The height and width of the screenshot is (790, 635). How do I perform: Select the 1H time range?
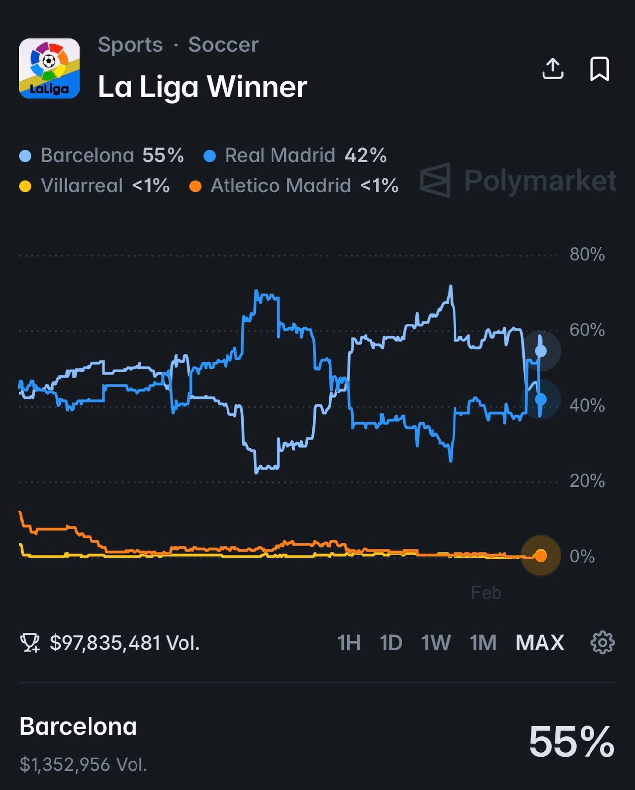tap(349, 643)
